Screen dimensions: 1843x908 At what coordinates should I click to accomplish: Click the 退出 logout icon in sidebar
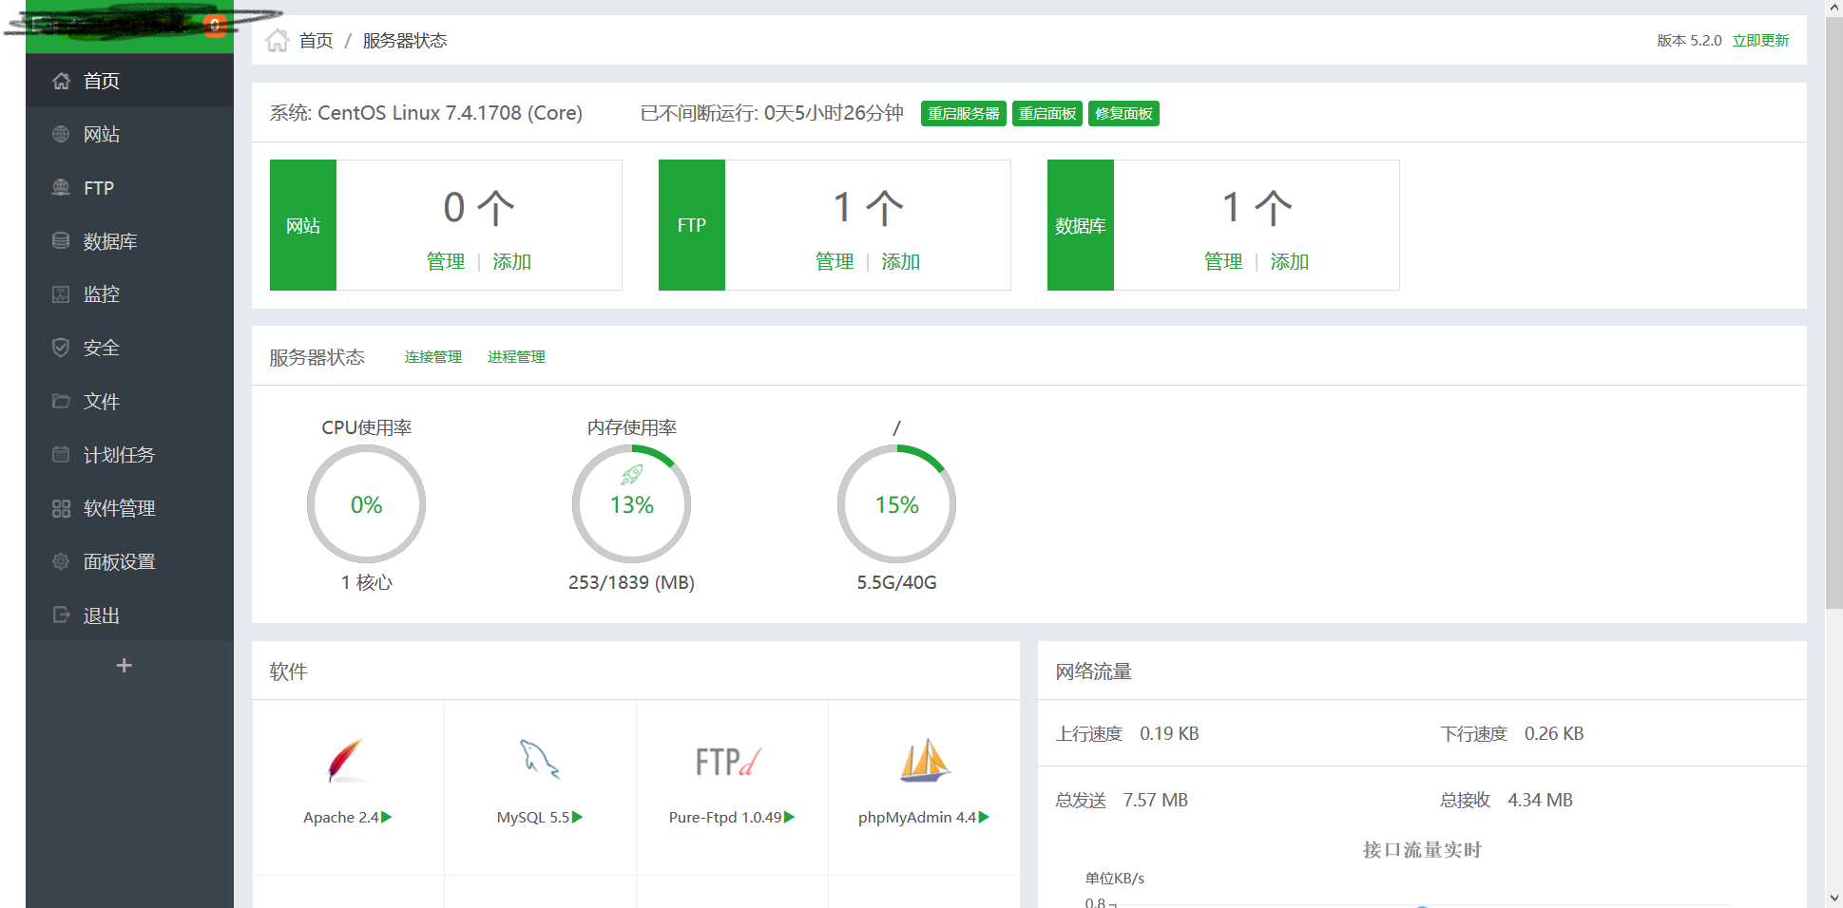tap(61, 615)
